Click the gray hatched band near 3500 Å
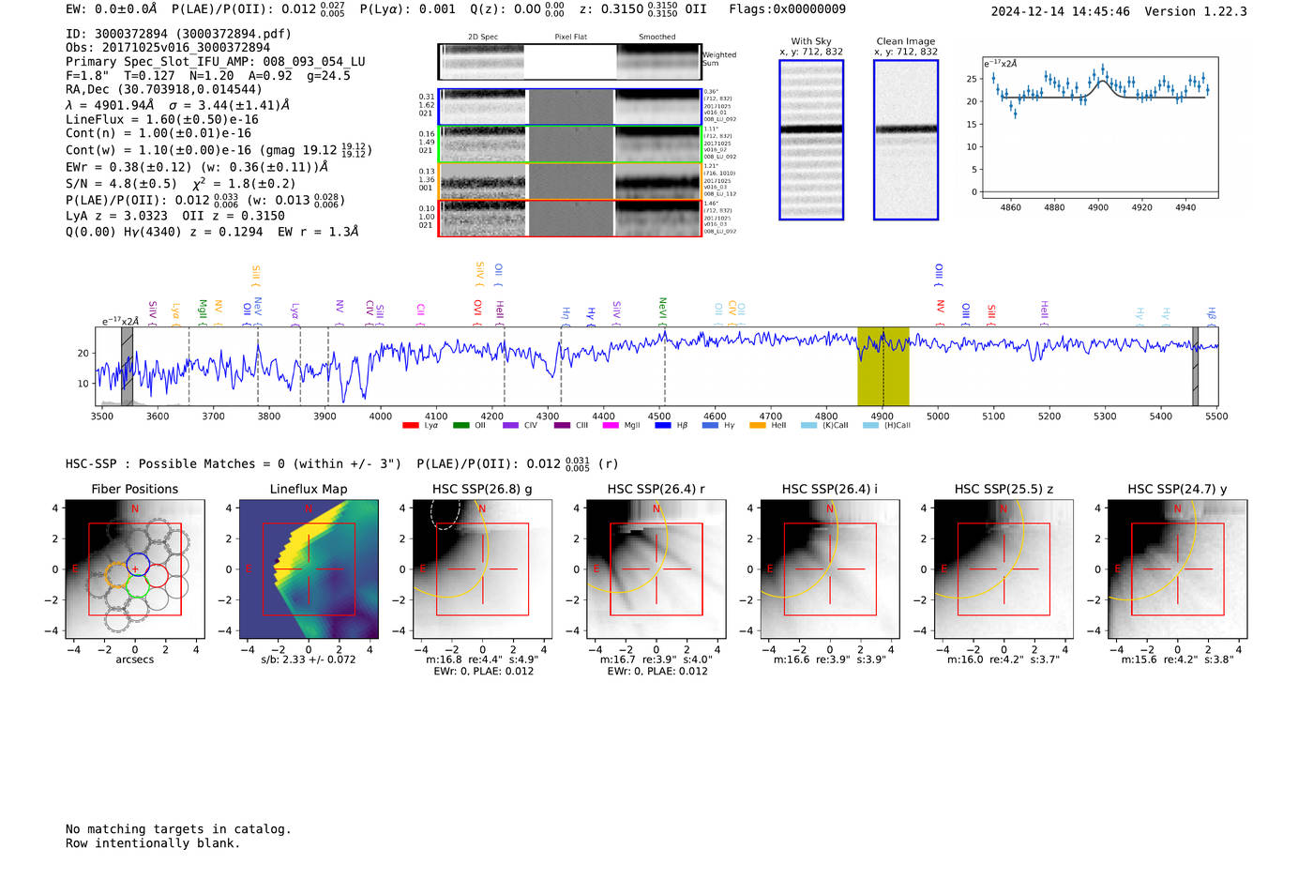This screenshot has width=1313, height=894. click(127, 366)
